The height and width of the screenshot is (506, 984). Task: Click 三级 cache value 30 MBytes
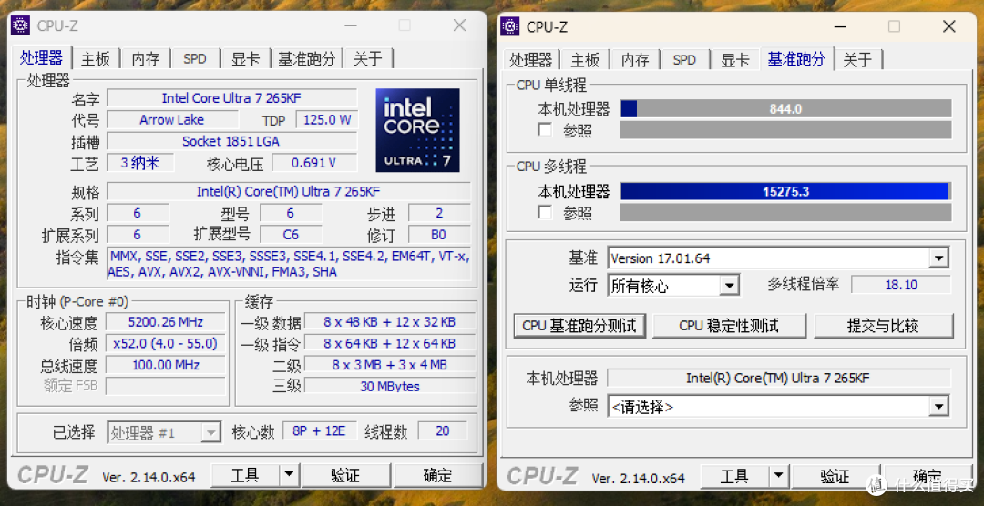(389, 386)
